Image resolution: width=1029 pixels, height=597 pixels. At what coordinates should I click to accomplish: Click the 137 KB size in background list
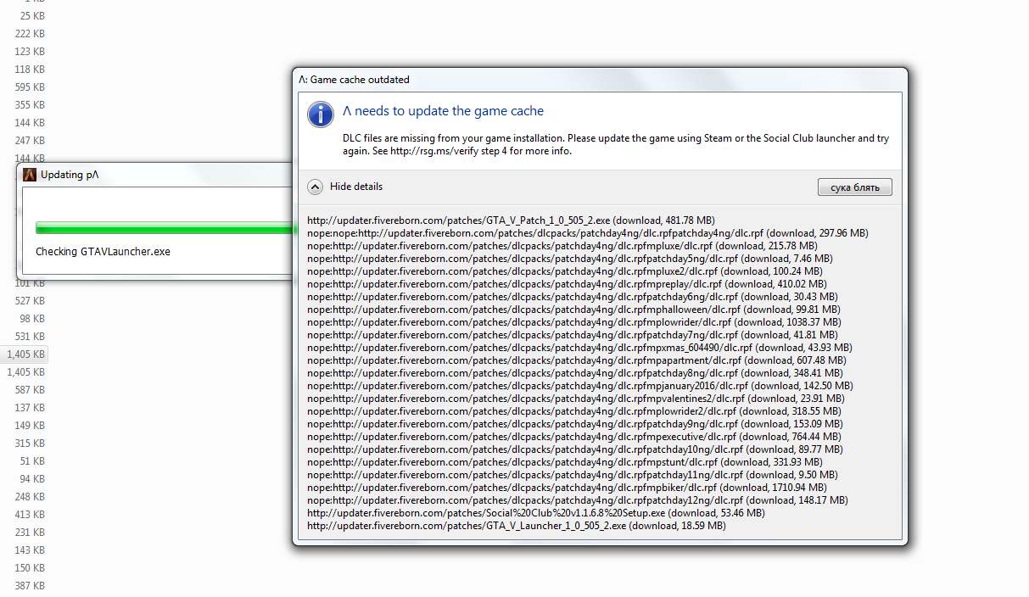pyautogui.click(x=30, y=408)
